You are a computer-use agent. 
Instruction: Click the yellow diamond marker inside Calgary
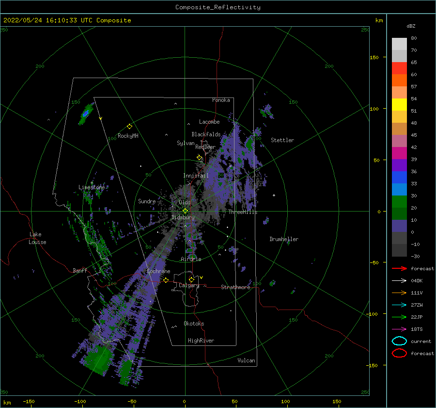pos(191,279)
